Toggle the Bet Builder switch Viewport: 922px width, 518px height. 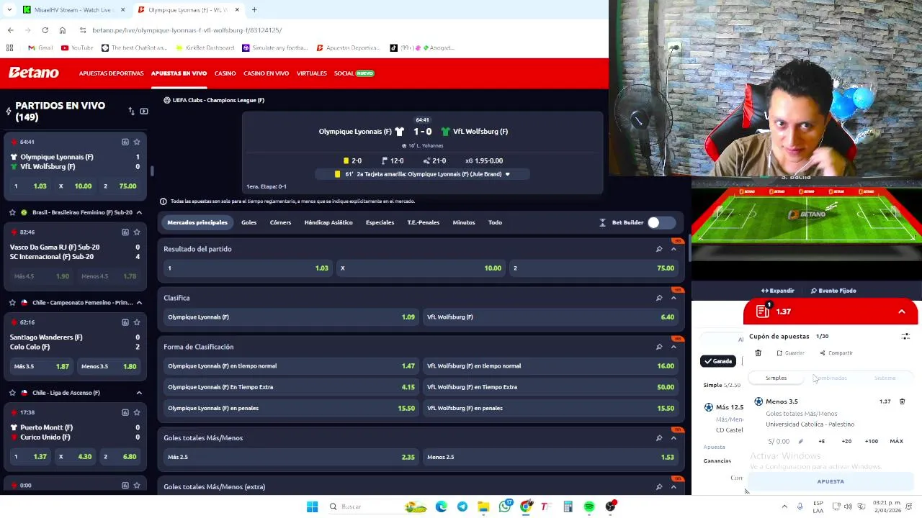[661, 222]
